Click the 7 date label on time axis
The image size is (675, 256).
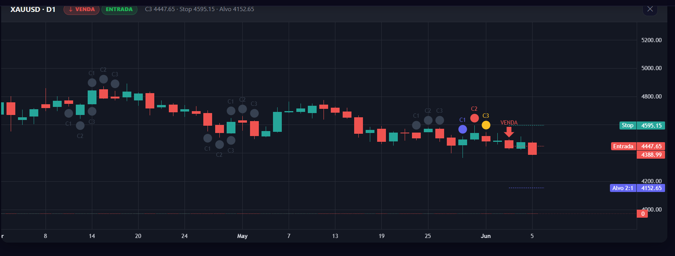tap(289, 236)
